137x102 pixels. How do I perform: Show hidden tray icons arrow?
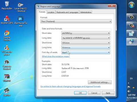click(128, 83)
